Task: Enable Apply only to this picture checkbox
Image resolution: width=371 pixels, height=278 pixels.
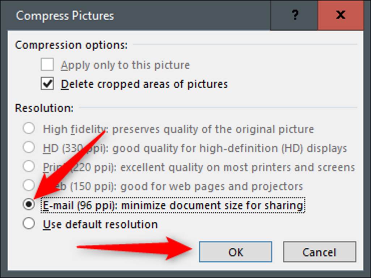Action: point(47,65)
